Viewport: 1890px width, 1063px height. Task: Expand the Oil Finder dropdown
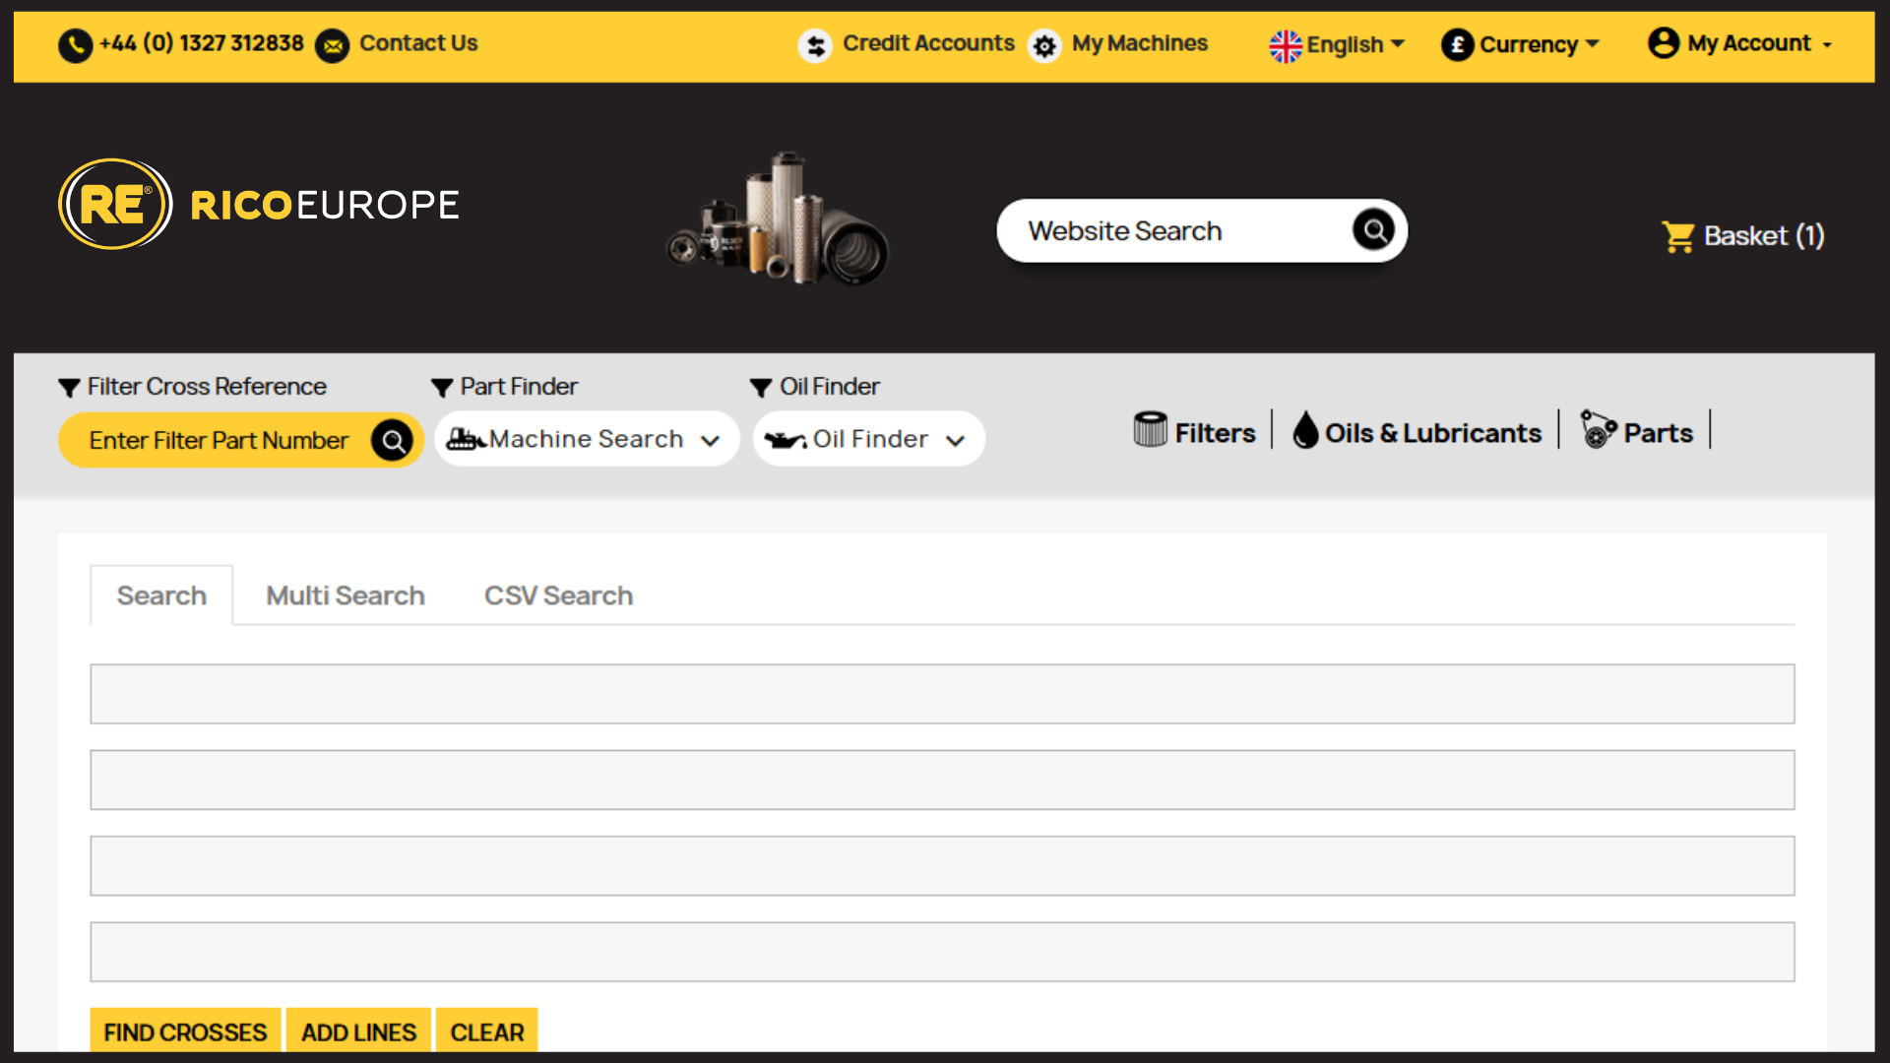point(868,439)
